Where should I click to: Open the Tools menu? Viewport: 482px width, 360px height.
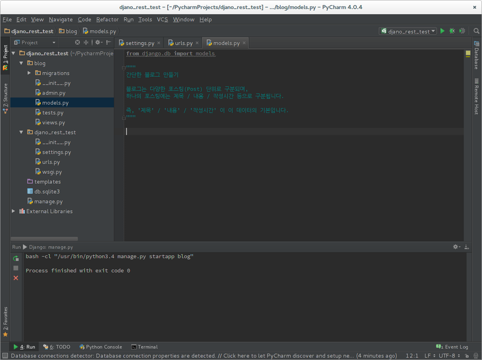(x=145, y=19)
